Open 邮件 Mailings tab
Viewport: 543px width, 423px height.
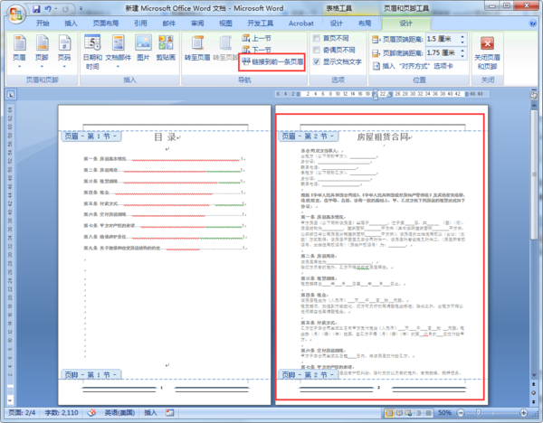pos(168,23)
